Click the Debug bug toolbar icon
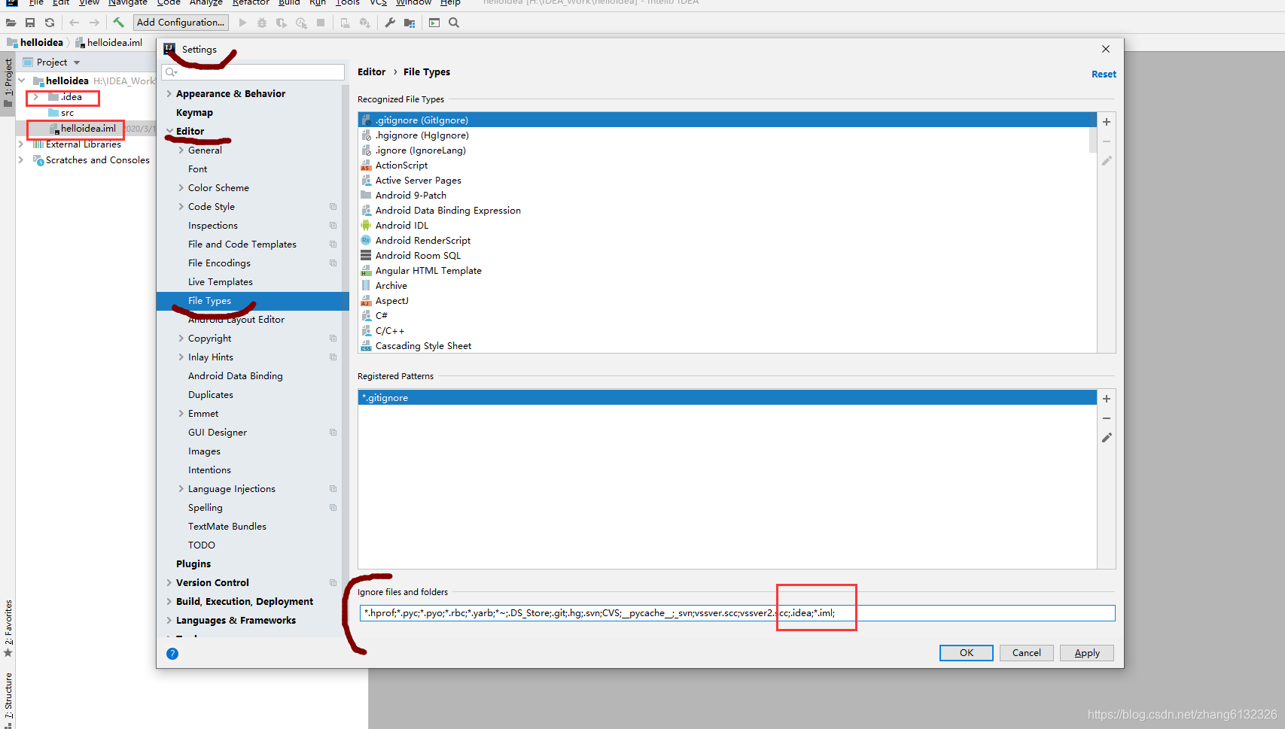Screen dimensions: 1285x729 point(262,23)
